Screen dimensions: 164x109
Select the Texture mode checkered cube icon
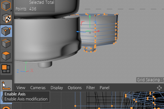click(x=6, y=18)
